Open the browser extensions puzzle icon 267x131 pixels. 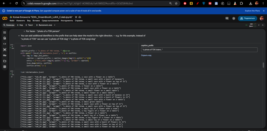tap(241, 3)
